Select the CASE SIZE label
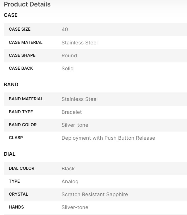The image size is (187, 215). [20, 29]
